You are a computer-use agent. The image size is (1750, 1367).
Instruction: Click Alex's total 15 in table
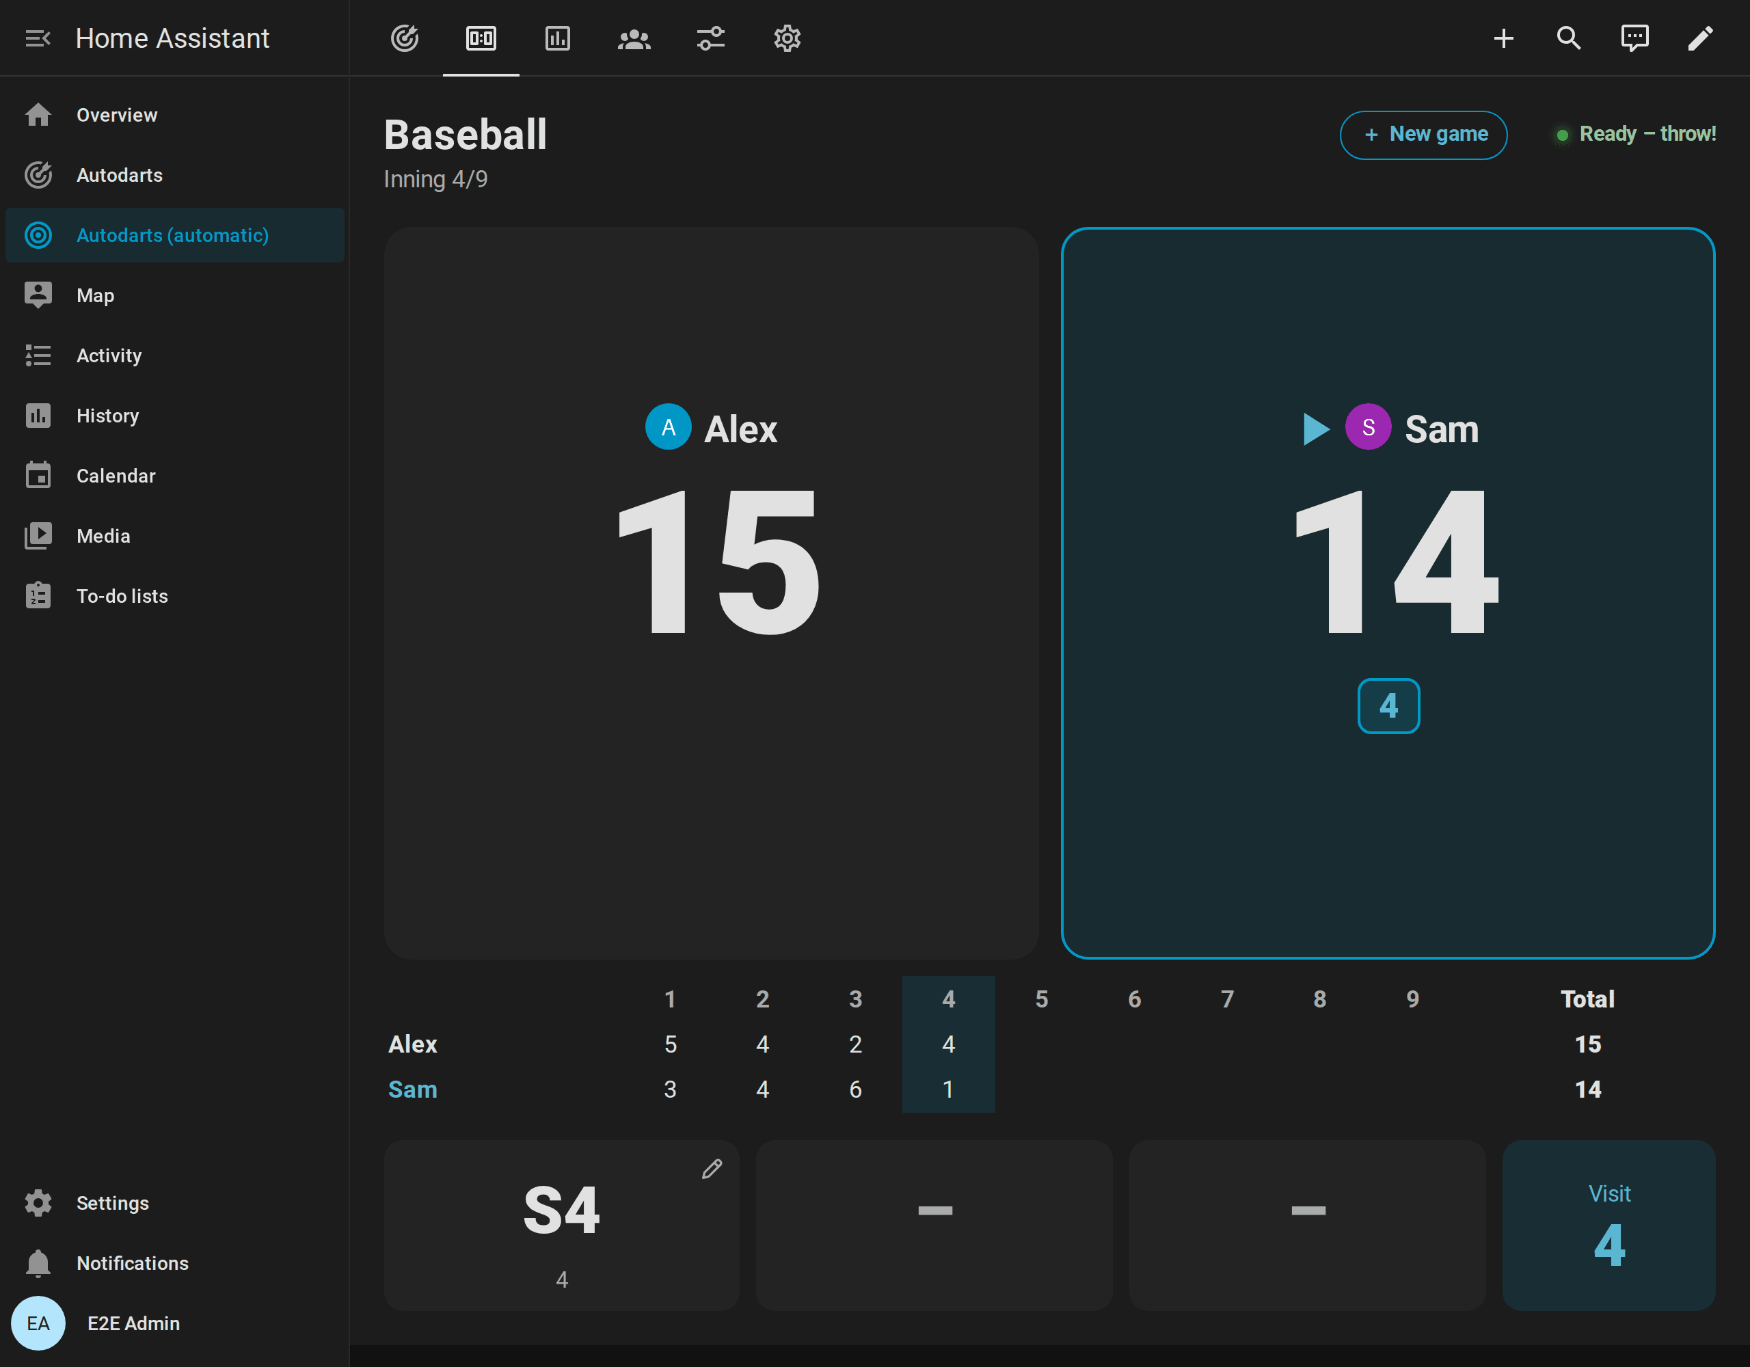tap(1587, 1044)
